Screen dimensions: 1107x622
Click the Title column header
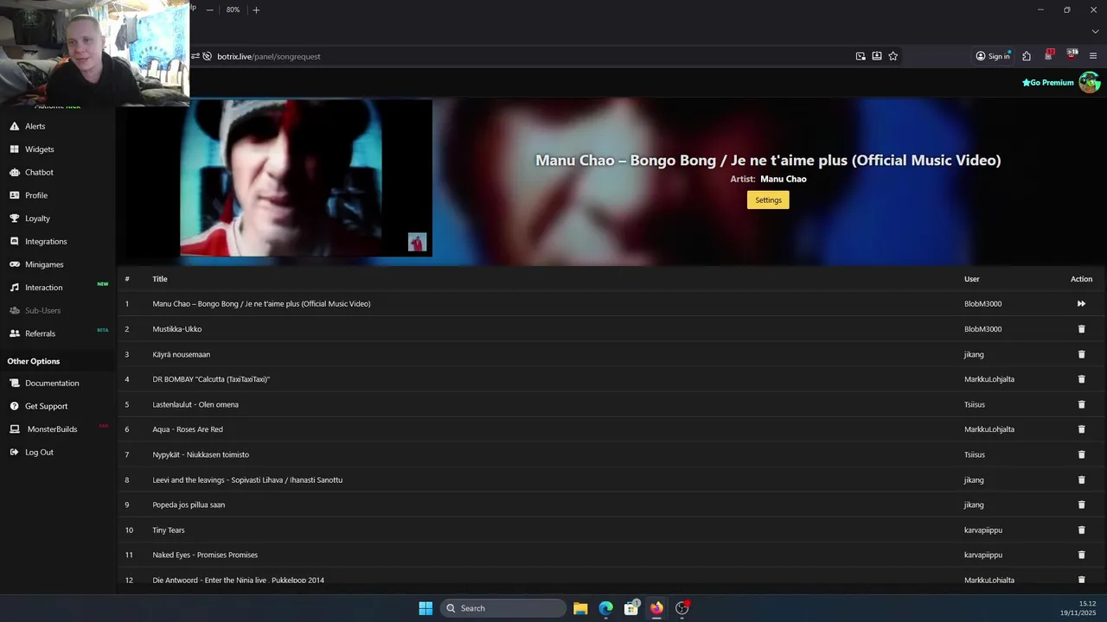(160, 279)
